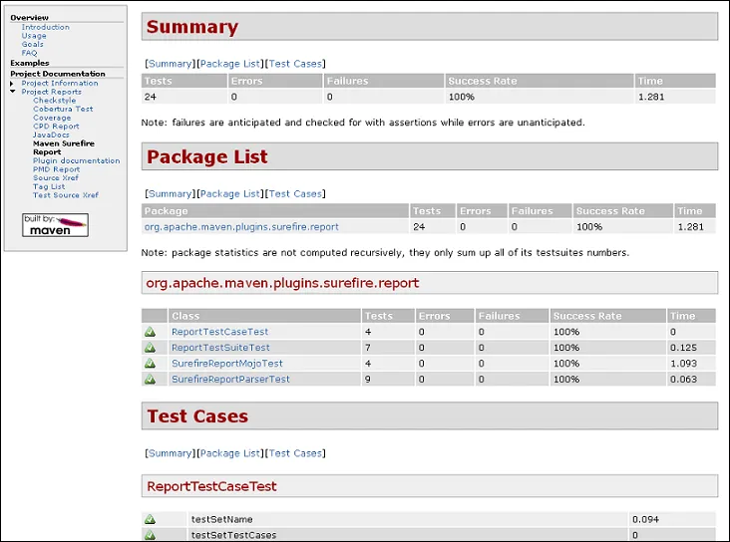This screenshot has height=542, width=730.
Task: Open the Tag List link
Action: (49, 186)
